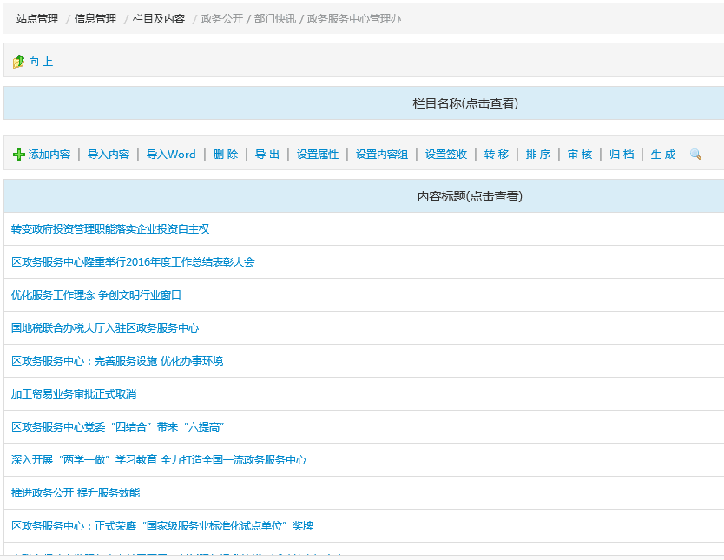Open article 转变政府投资管理职能落实企业投资自主权
This screenshot has height=560, width=724.
[x=110, y=229]
